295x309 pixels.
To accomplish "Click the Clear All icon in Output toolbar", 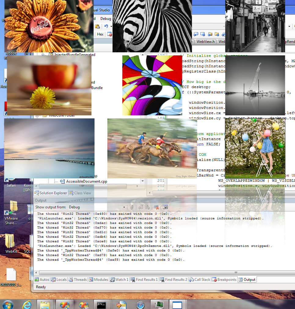I will click(x=156, y=207).
